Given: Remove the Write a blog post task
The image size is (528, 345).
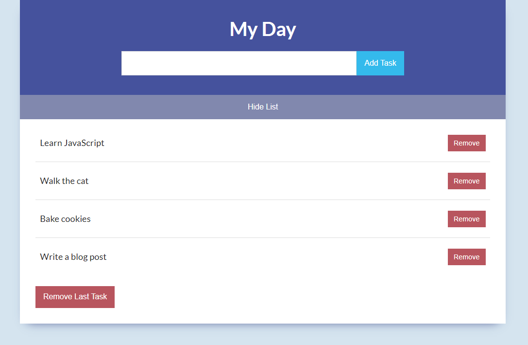Looking at the screenshot, I should tap(466, 257).
